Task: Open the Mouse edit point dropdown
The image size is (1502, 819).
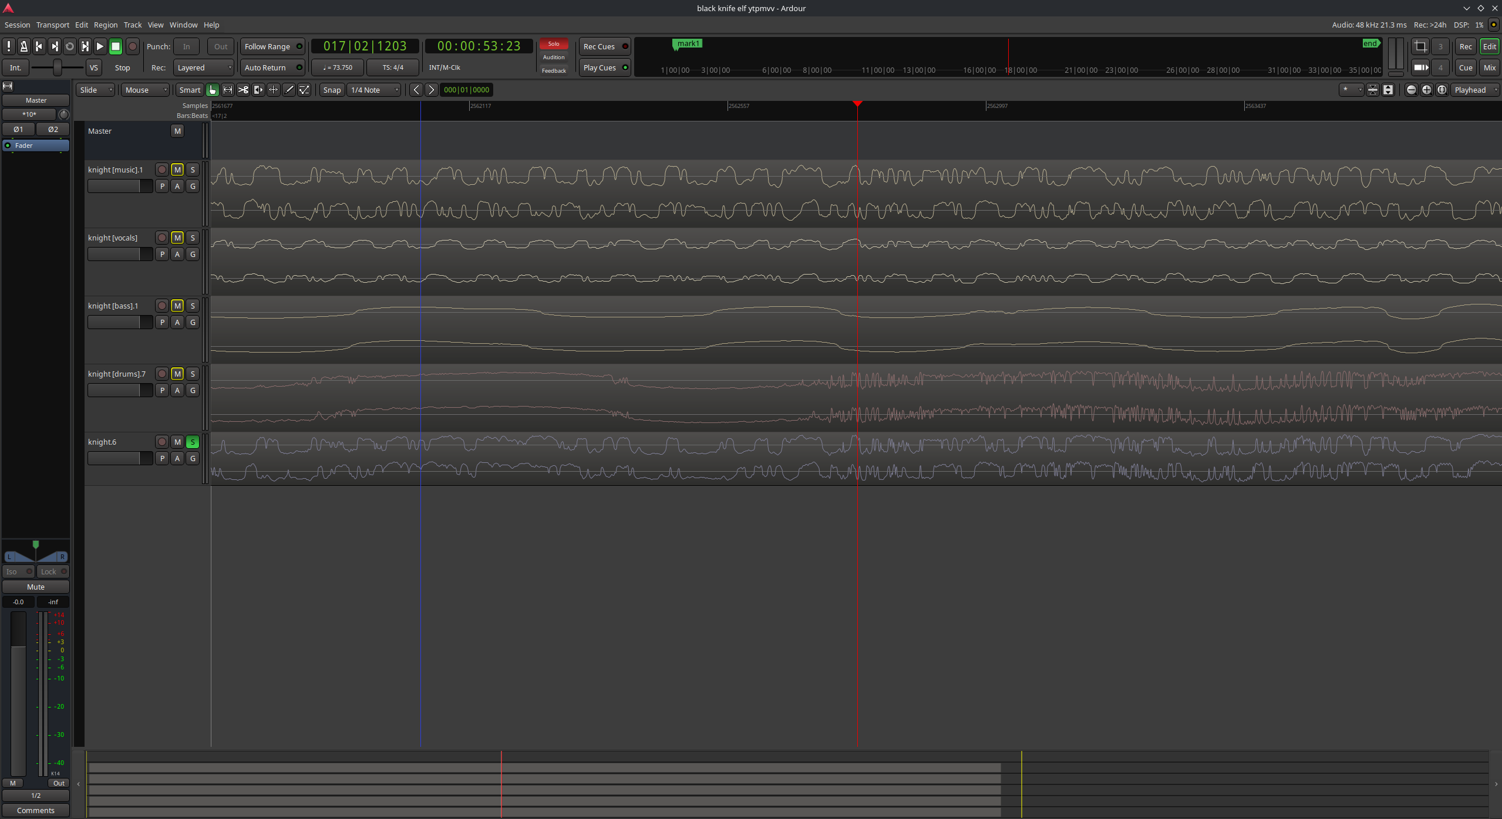Action: point(146,90)
